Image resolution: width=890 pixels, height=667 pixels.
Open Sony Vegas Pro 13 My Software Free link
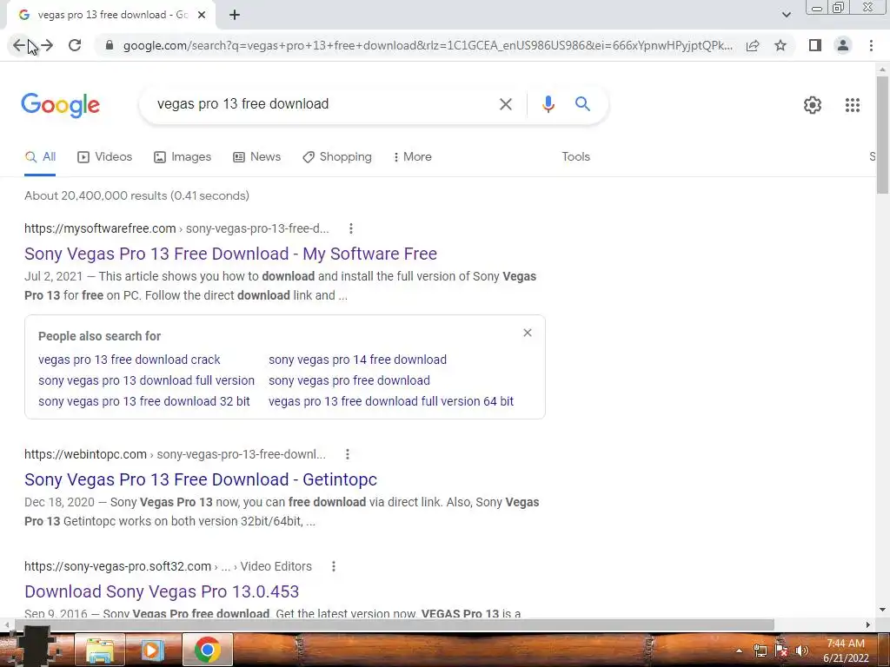[x=230, y=254]
